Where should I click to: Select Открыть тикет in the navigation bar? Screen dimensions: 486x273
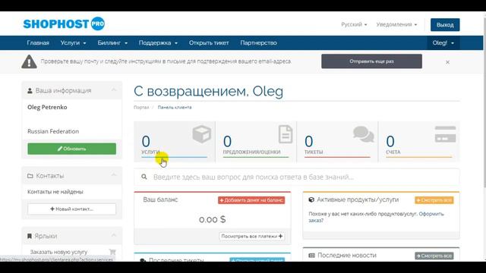tap(209, 42)
